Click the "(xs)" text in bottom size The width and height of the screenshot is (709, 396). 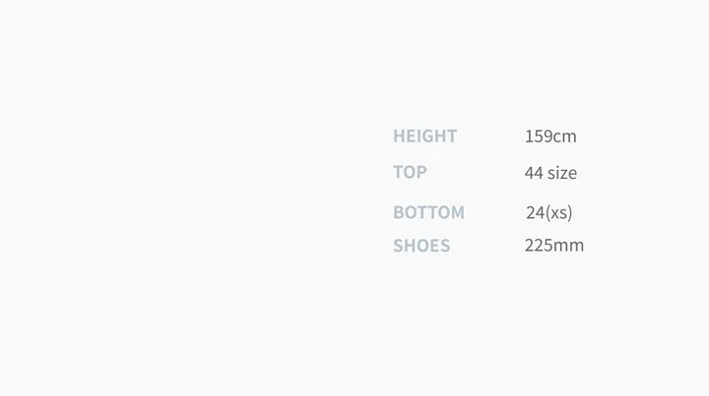point(559,212)
